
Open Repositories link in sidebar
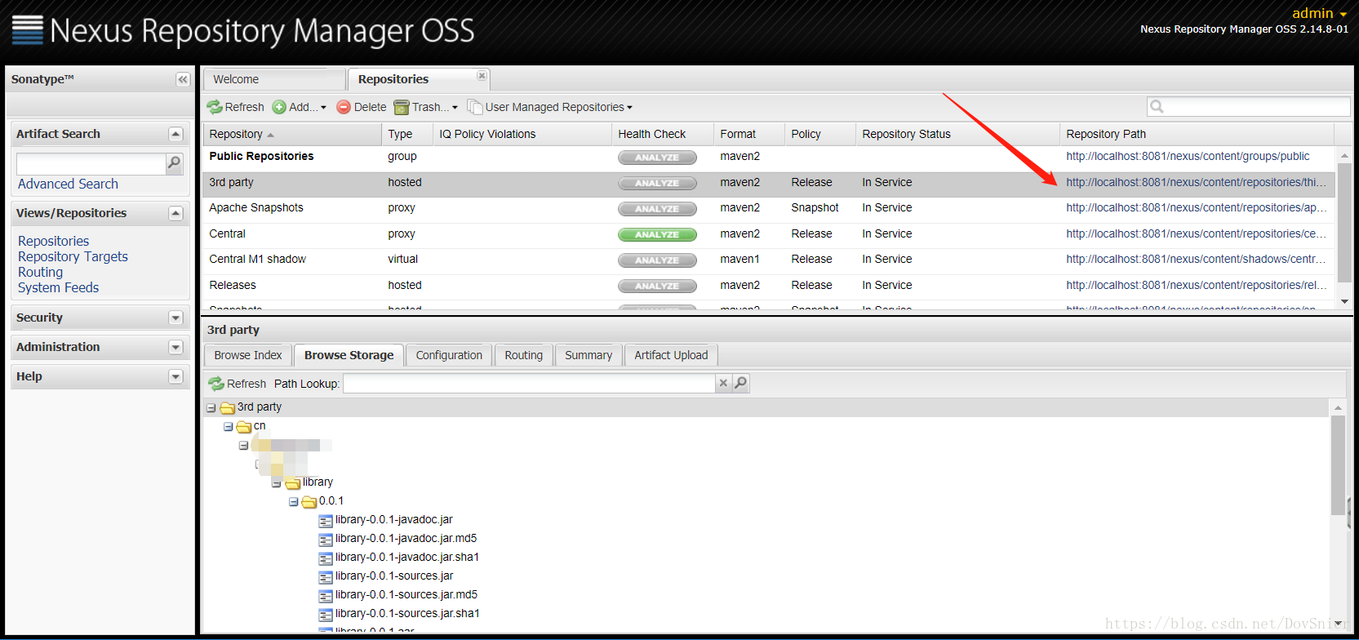tap(54, 241)
